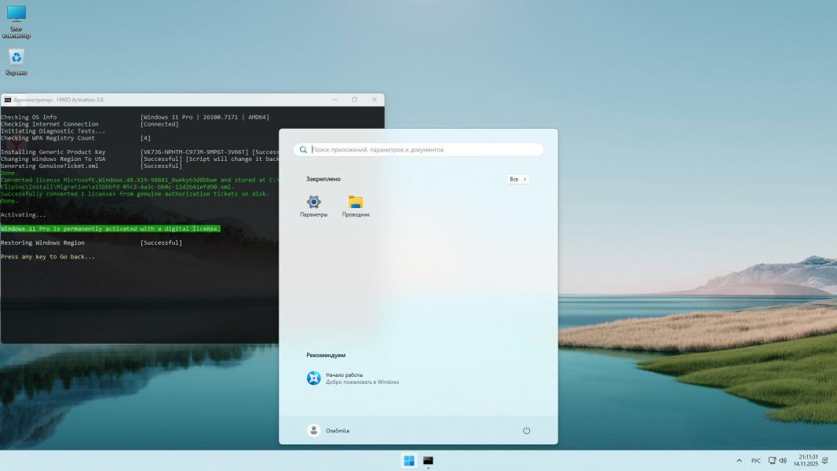This screenshot has height=471, width=837.
Task: Click the power button in Start menu
Action: [x=526, y=430]
